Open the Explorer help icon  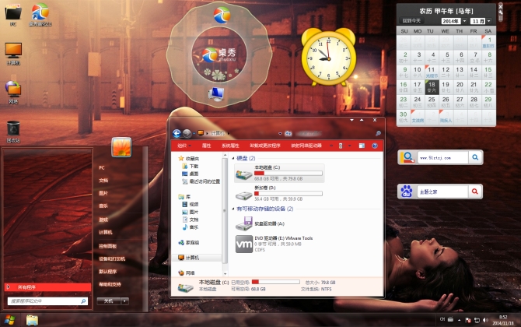coord(375,146)
